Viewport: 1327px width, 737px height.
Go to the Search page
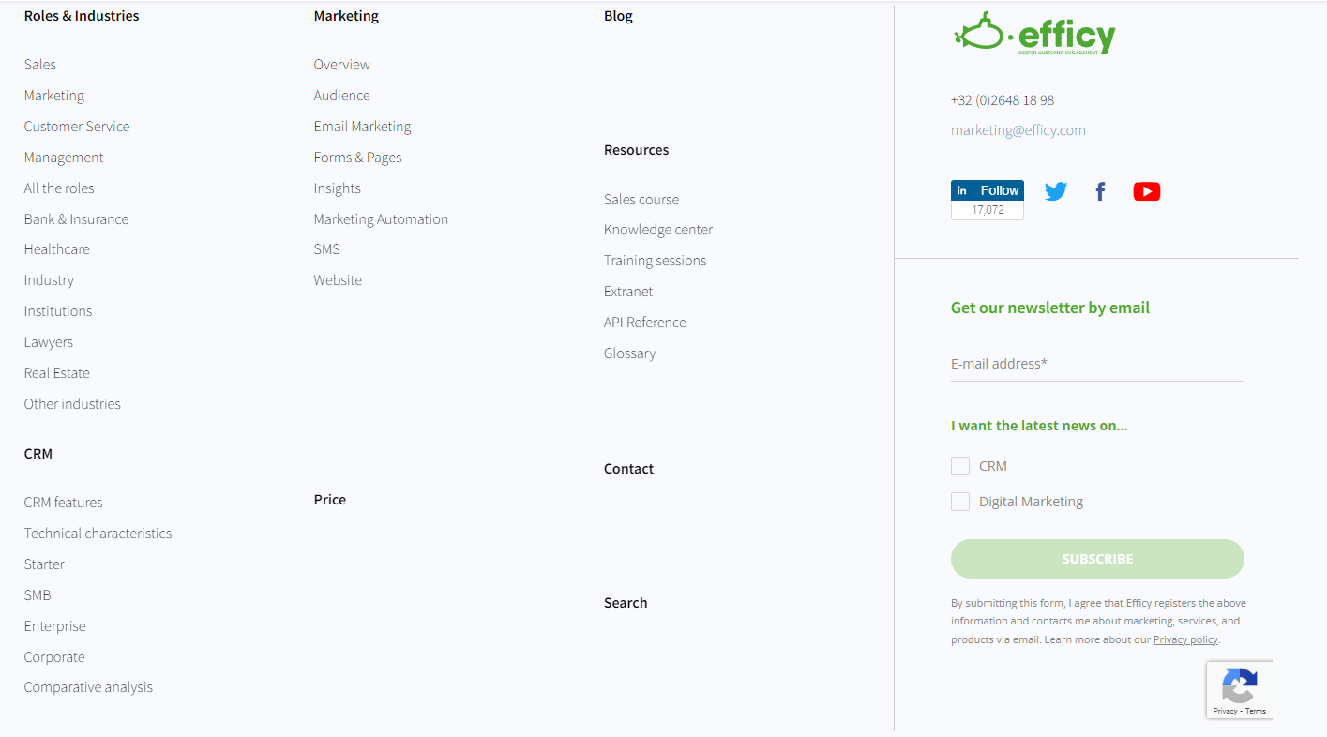pyautogui.click(x=625, y=602)
